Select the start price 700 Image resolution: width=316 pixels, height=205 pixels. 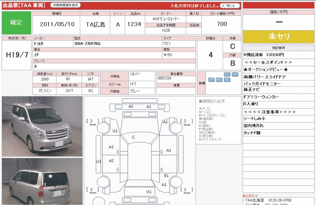222,24
